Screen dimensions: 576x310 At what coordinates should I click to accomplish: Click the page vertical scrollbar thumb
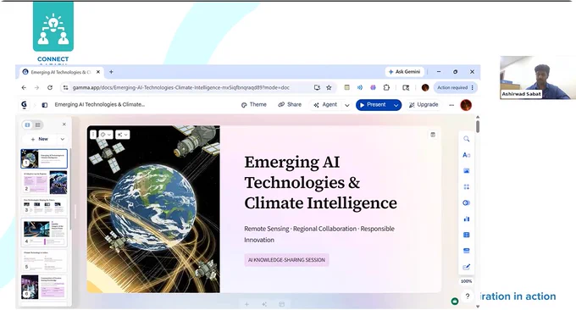point(478,126)
